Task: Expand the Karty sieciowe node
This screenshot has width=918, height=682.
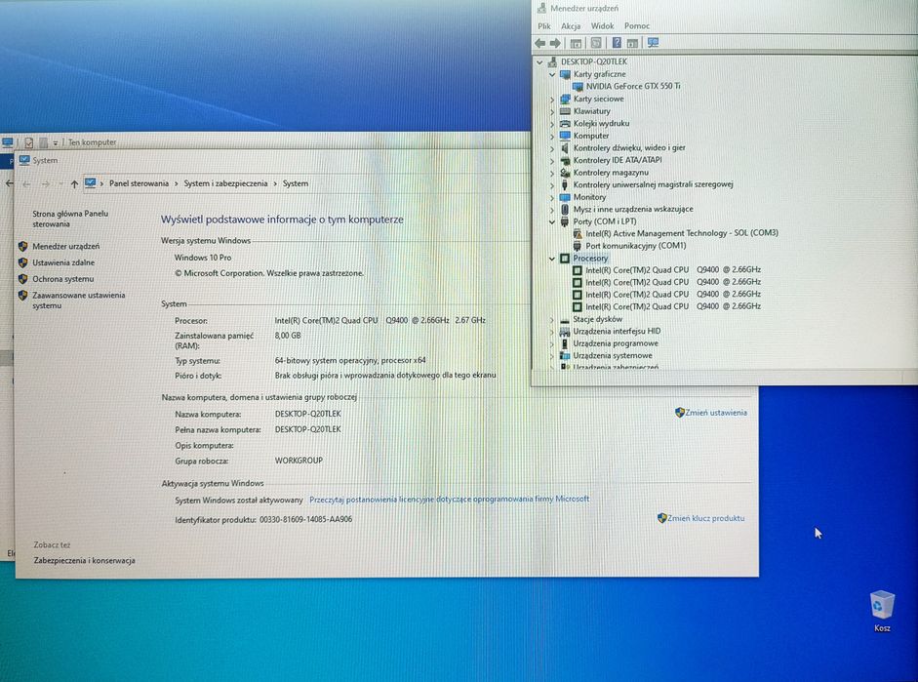Action: click(x=552, y=100)
